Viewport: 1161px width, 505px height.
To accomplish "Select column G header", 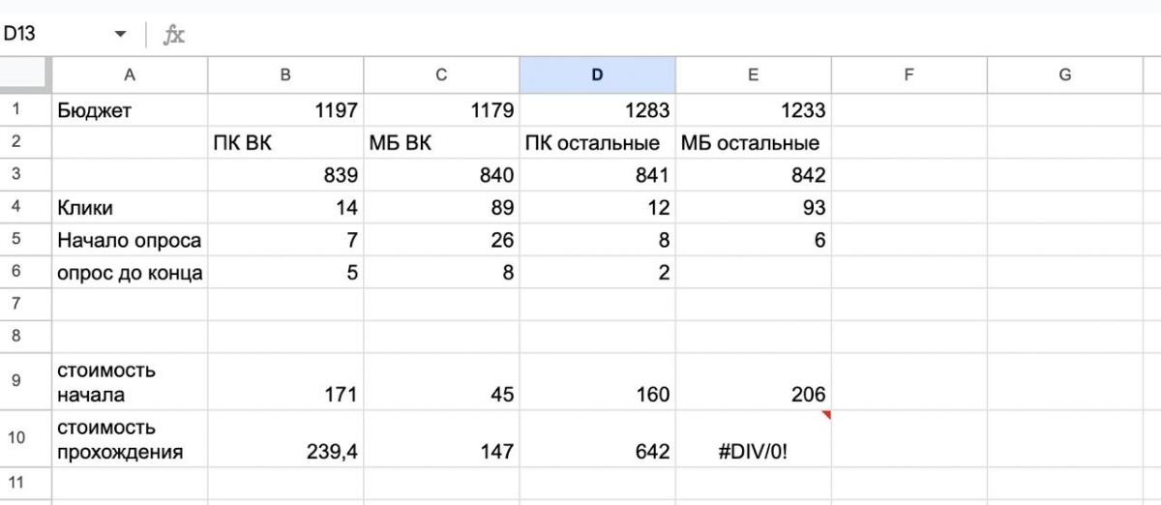I will click(x=1064, y=74).
